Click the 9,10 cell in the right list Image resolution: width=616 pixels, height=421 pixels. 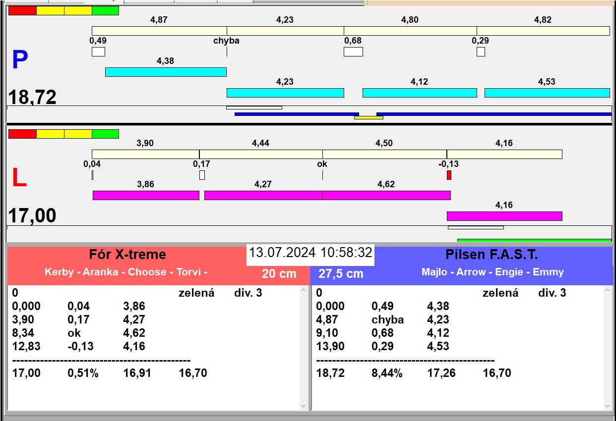tap(327, 333)
